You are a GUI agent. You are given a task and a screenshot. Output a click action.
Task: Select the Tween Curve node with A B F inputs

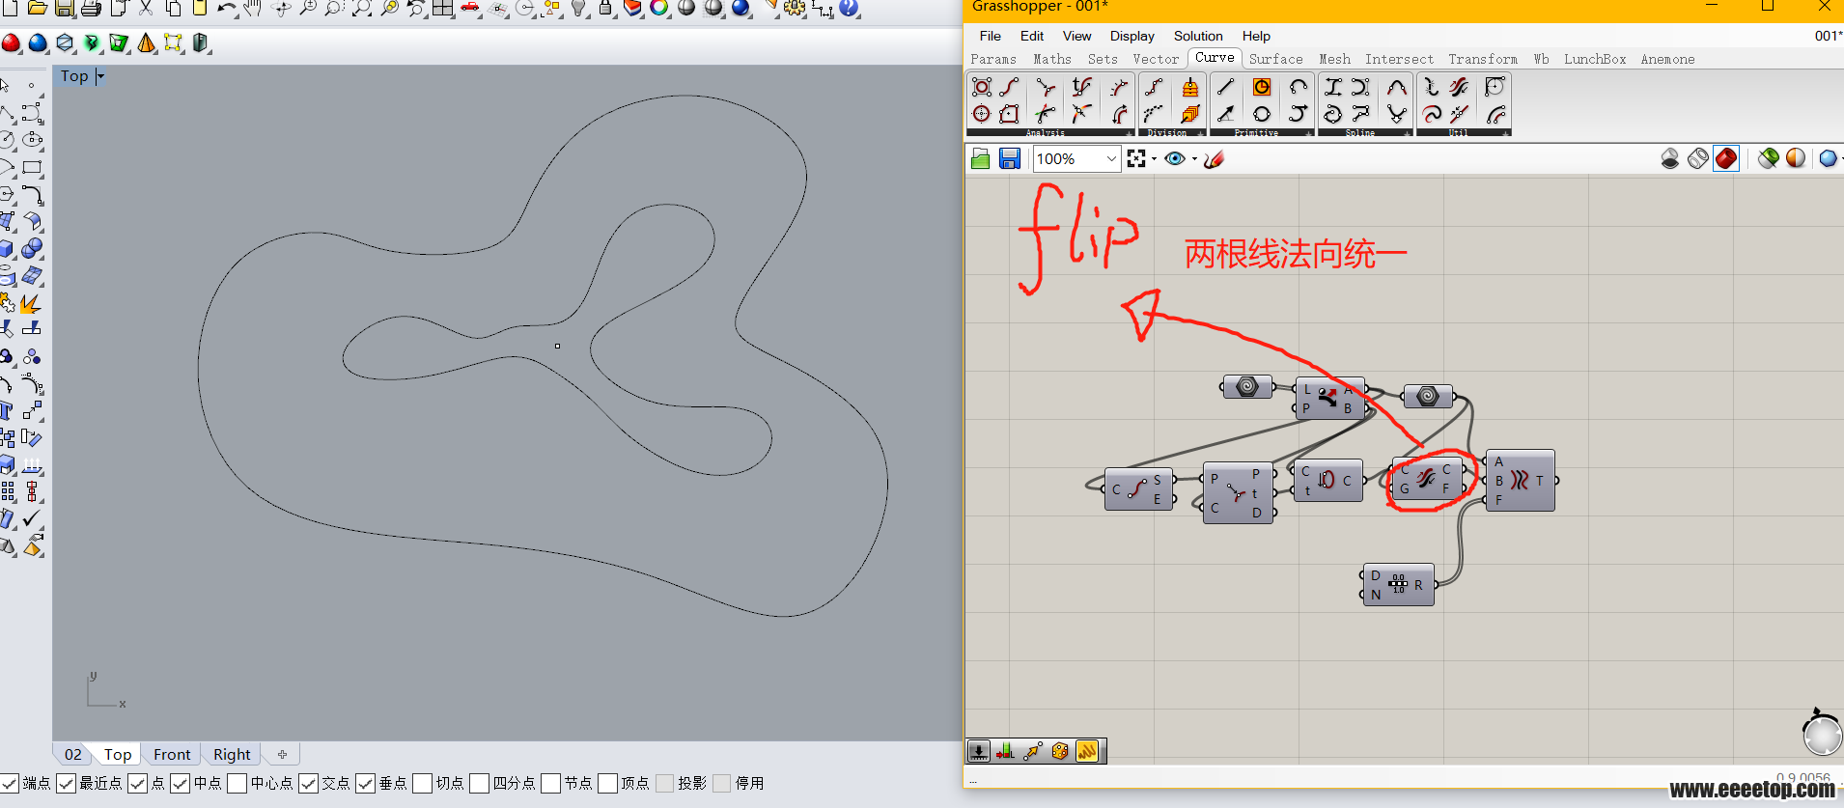[x=1520, y=480]
